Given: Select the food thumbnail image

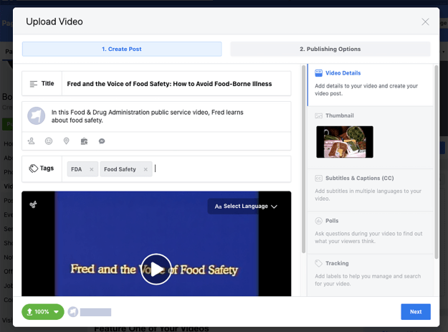Looking at the screenshot, I should [345, 142].
